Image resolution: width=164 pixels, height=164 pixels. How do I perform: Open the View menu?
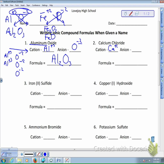pyautogui.click(x=11, y=5)
